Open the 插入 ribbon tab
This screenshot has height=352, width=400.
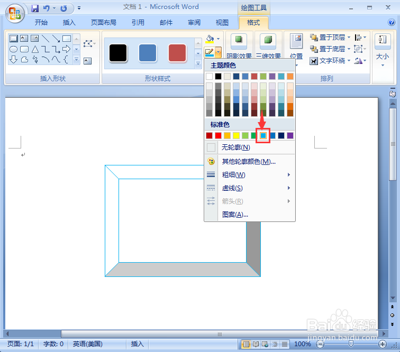click(69, 22)
